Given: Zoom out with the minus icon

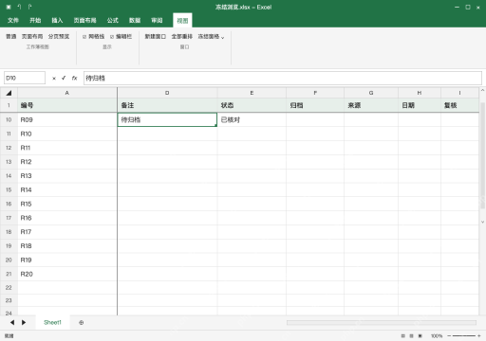Looking at the screenshot, I should point(449,336).
